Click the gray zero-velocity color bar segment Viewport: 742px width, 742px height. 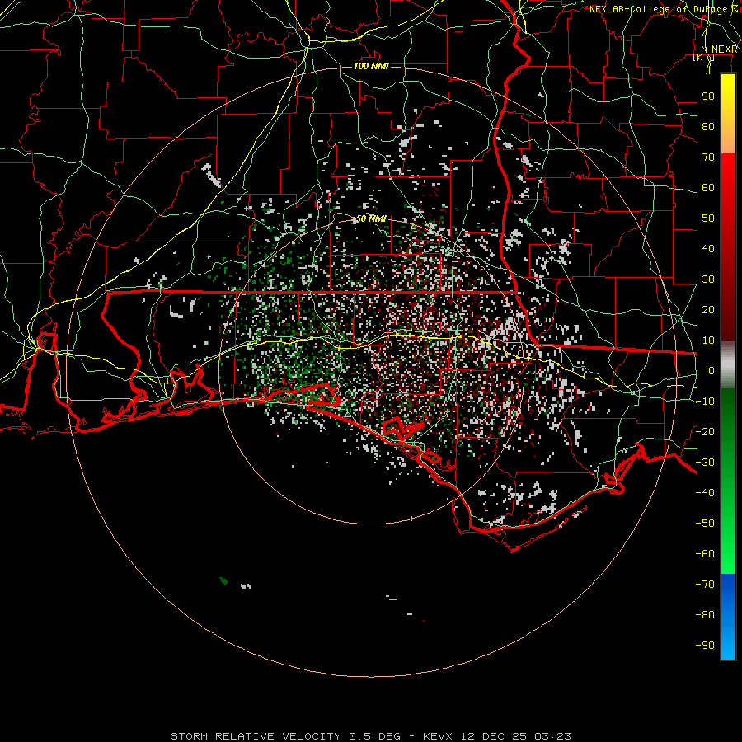728,365
